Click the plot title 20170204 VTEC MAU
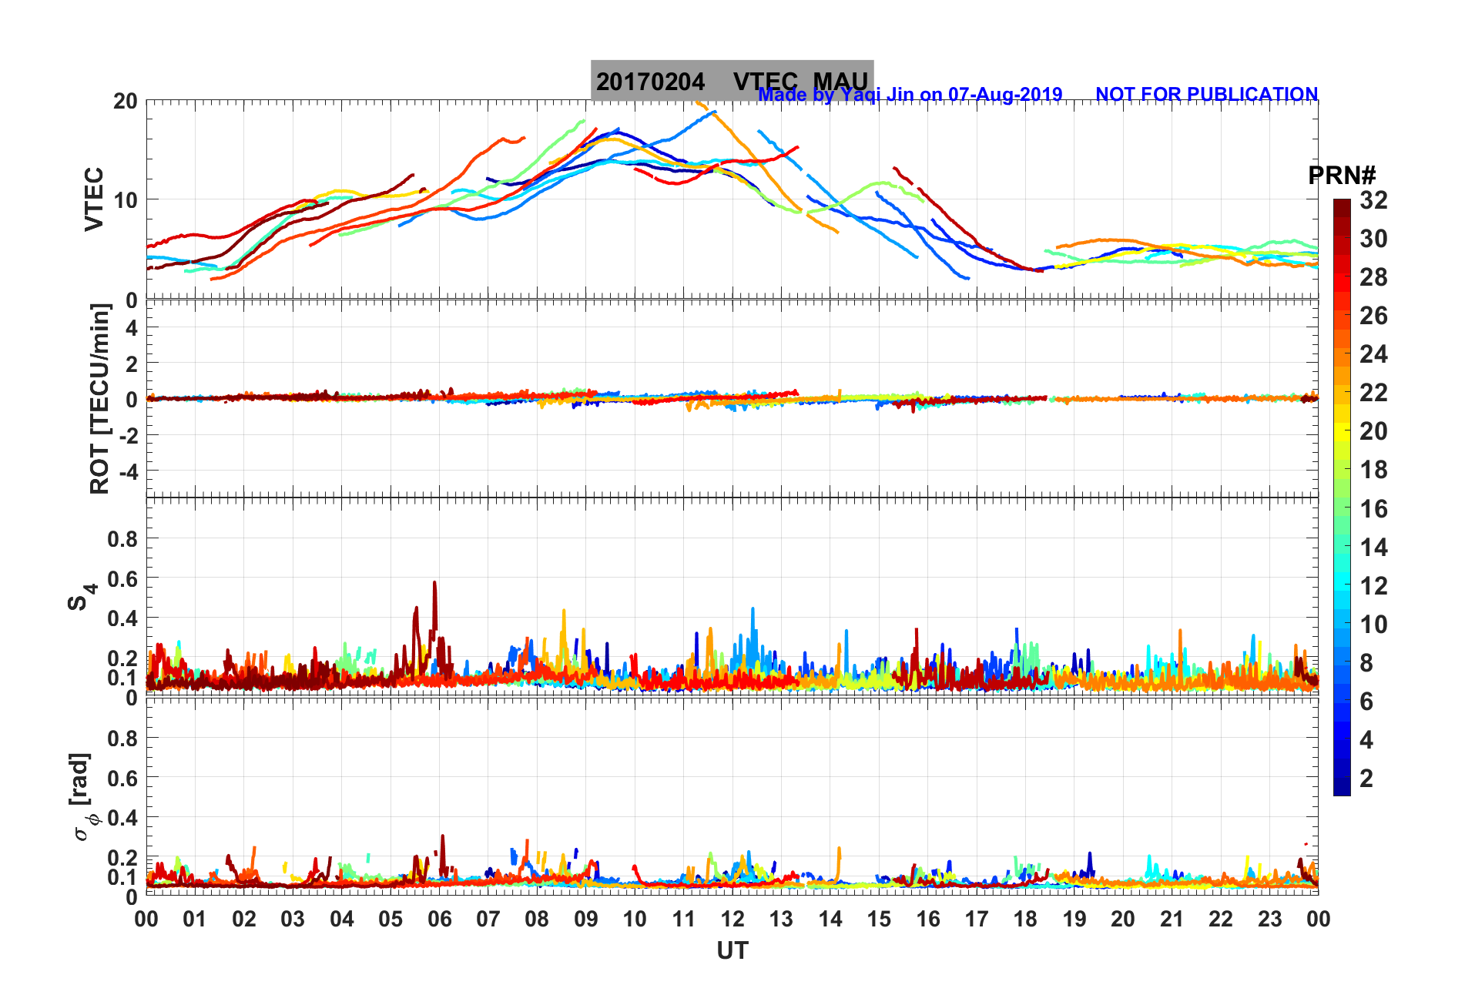The width and height of the screenshot is (1465, 995). (732, 80)
